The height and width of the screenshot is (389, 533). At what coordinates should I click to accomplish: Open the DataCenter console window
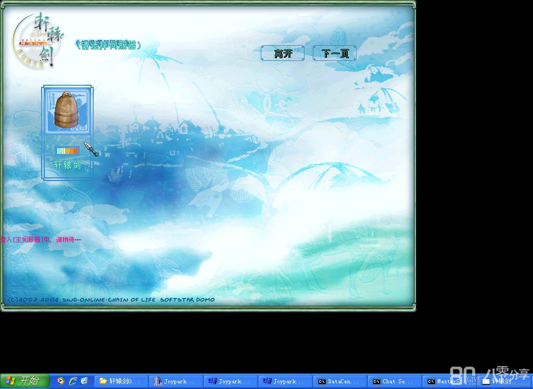340,381
